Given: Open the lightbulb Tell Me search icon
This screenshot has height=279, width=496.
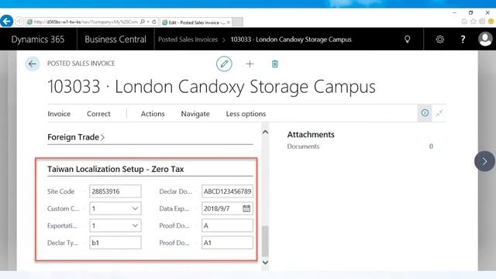Looking at the screenshot, I should click(x=408, y=40).
